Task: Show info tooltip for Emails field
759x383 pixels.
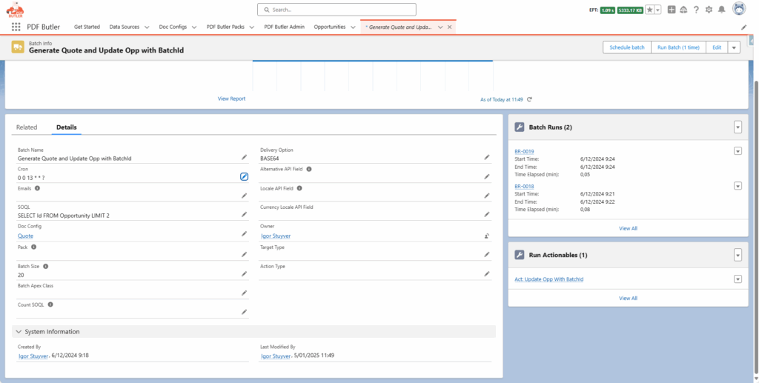Action: tap(37, 188)
